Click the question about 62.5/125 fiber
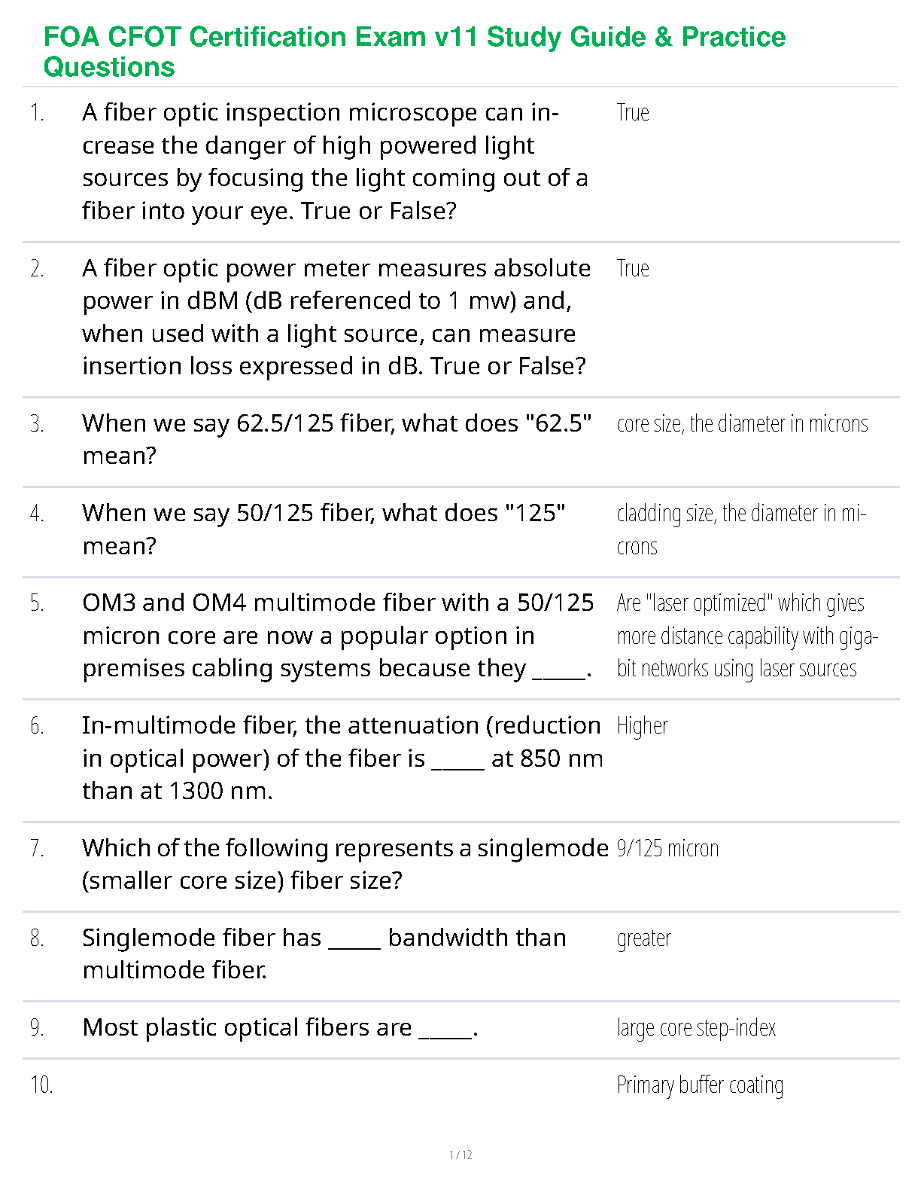Viewport: 921px width, 1193px height. (x=336, y=439)
